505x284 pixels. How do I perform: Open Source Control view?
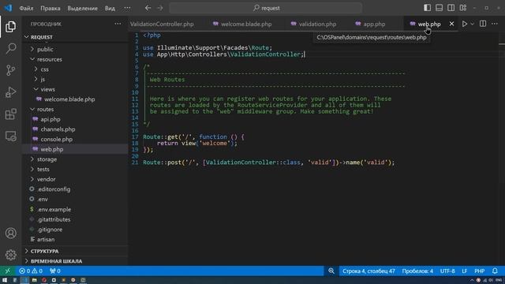pos(10,70)
